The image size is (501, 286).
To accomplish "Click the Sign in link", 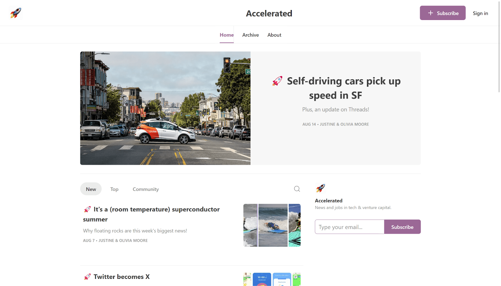I will tap(480, 13).
